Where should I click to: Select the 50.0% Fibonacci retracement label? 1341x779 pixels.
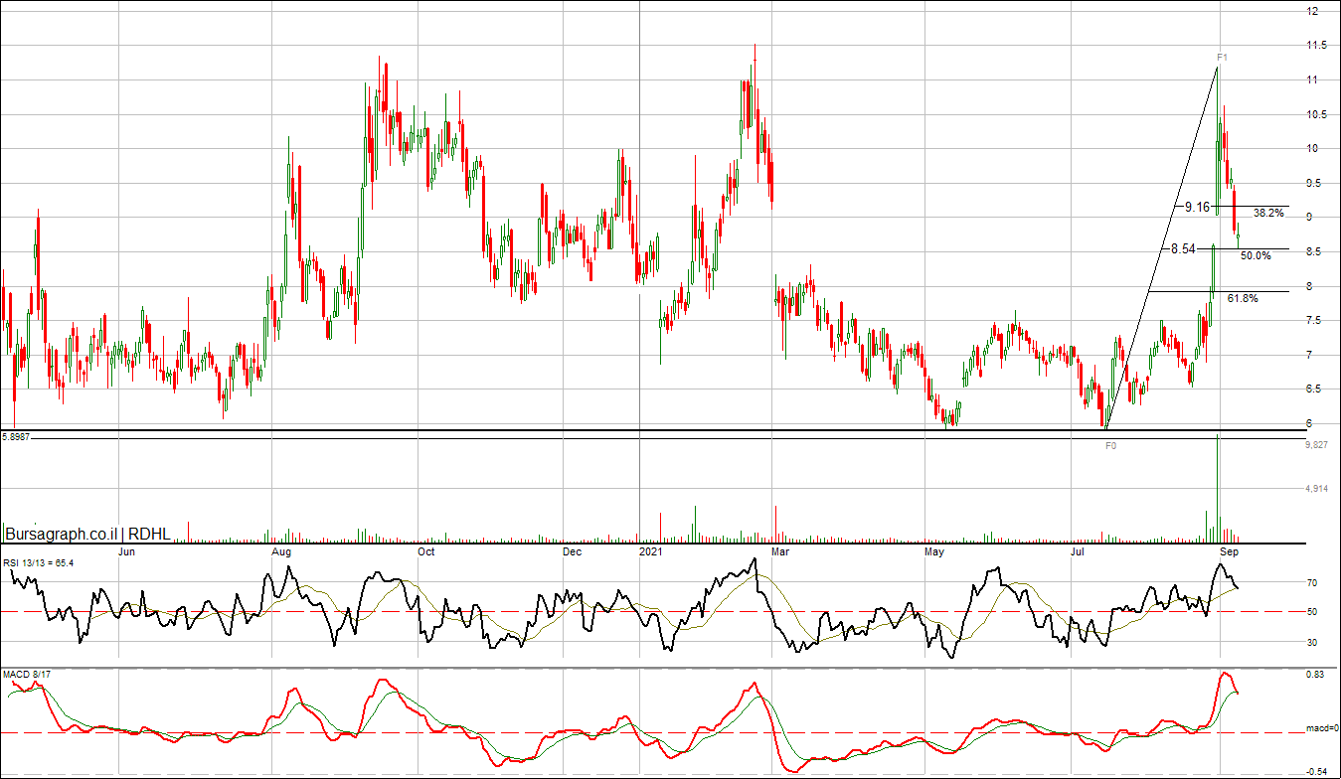(x=1256, y=255)
